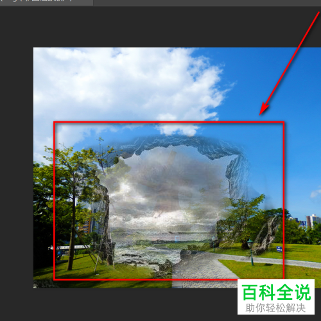Viewport: 321px width, 321px height.
Task: Select the open document tab above the canvas
Action: [x=46, y=3]
